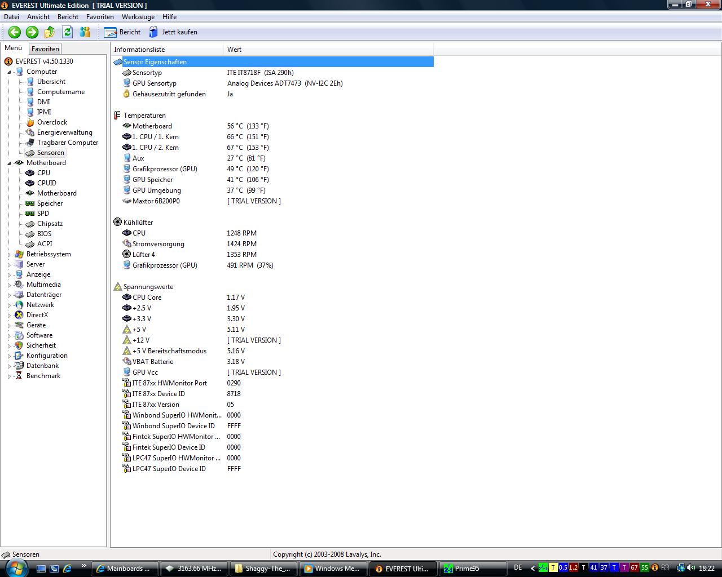Open the Bericht report toolbar button

point(122,32)
